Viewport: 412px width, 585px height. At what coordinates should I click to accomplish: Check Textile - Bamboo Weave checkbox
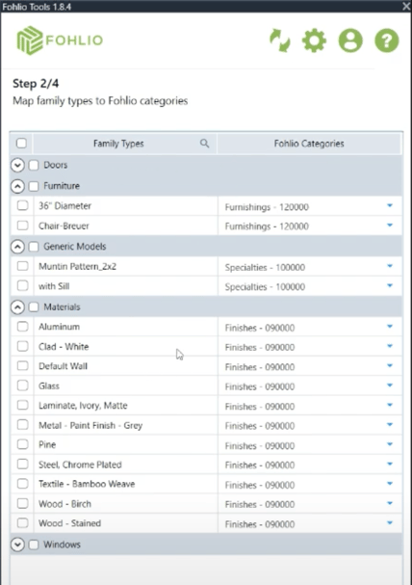(x=23, y=484)
